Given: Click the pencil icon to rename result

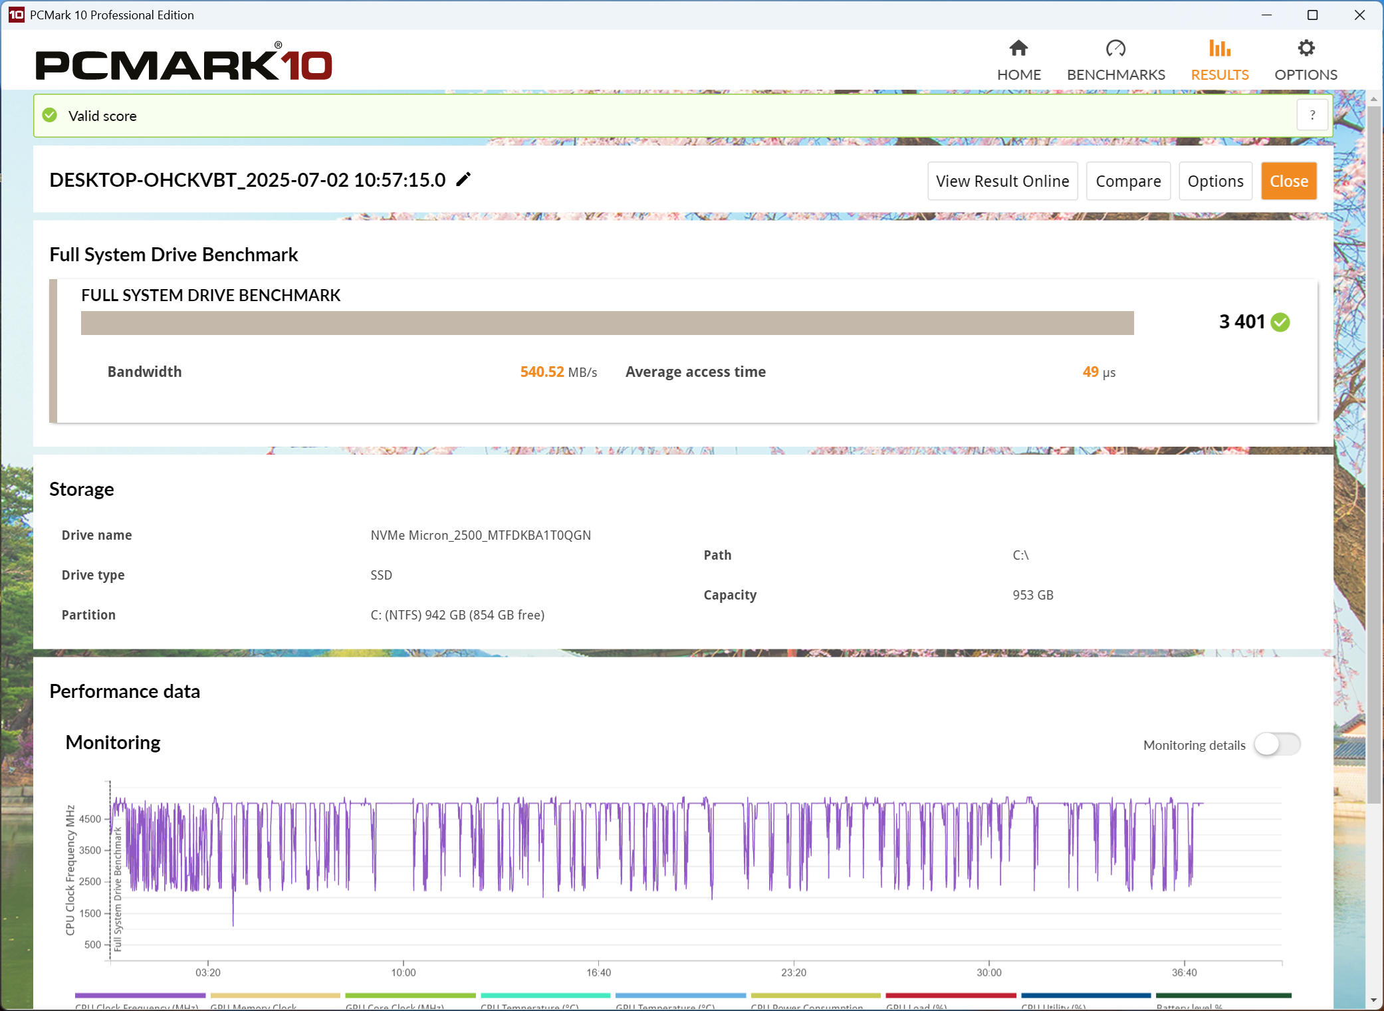Looking at the screenshot, I should tap(463, 179).
